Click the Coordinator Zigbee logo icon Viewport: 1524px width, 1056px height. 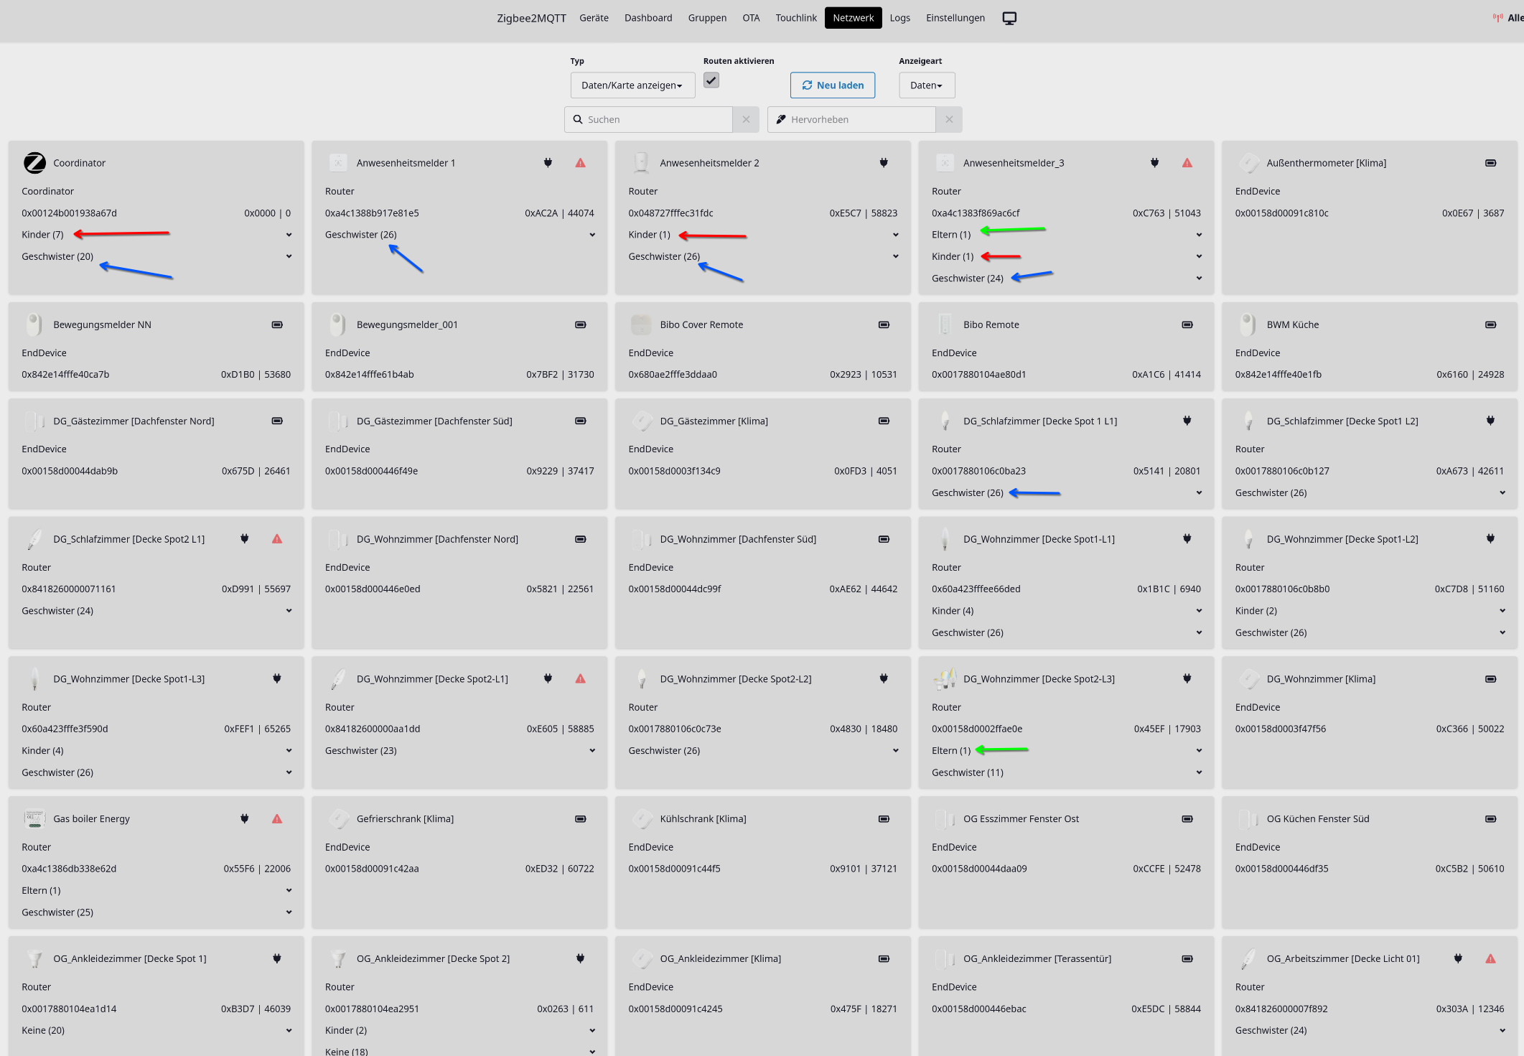[x=34, y=163]
